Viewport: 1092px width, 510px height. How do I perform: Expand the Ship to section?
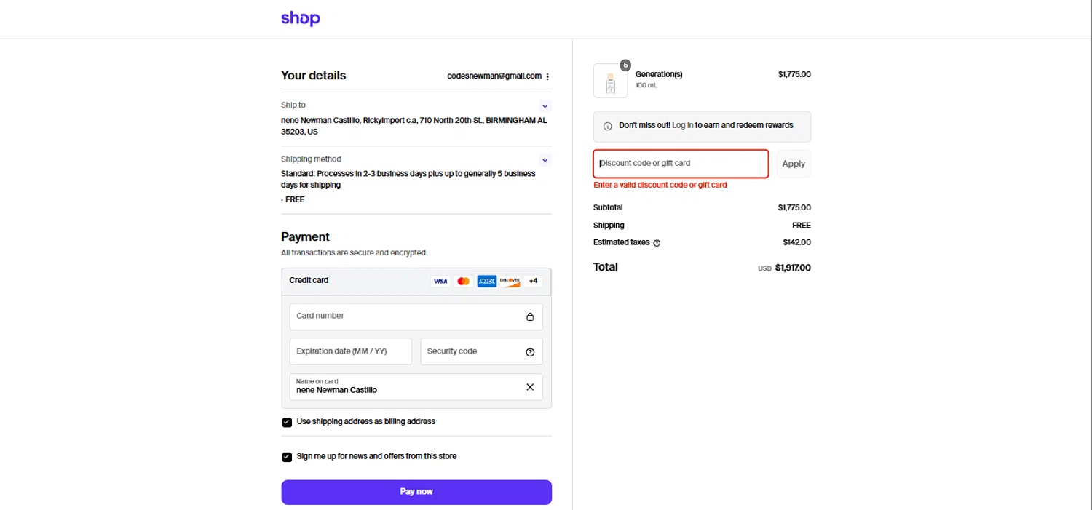click(545, 106)
